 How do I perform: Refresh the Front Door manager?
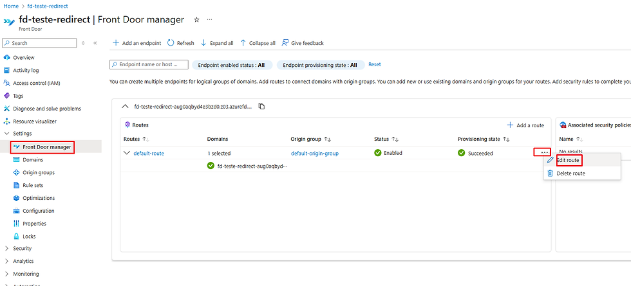[x=181, y=43]
